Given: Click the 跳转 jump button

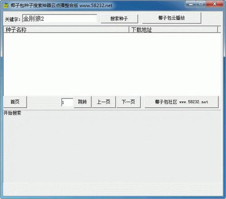Looking at the screenshot, I should tap(82, 102).
